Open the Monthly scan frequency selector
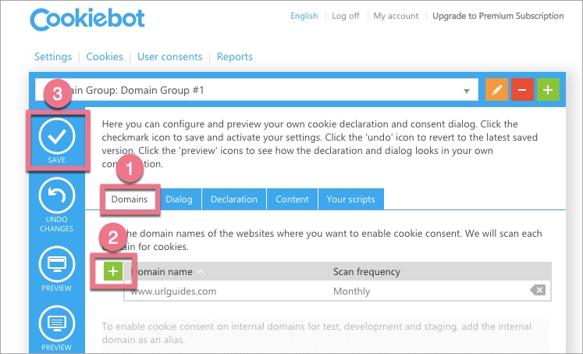The height and width of the screenshot is (354, 583). tap(351, 291)
